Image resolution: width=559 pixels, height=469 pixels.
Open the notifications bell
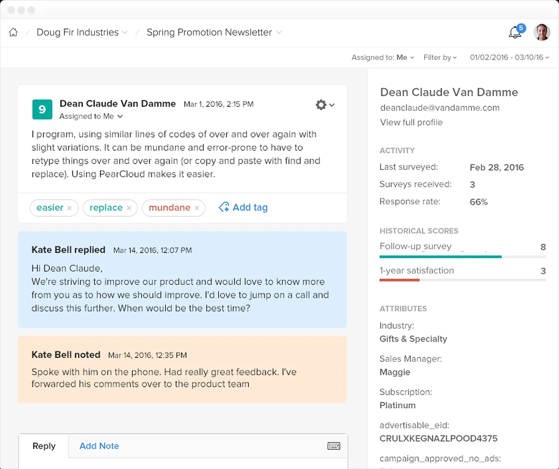point(515,33)
